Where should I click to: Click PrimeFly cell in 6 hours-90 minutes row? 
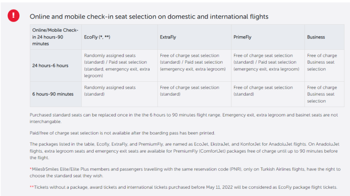point(263,91)
